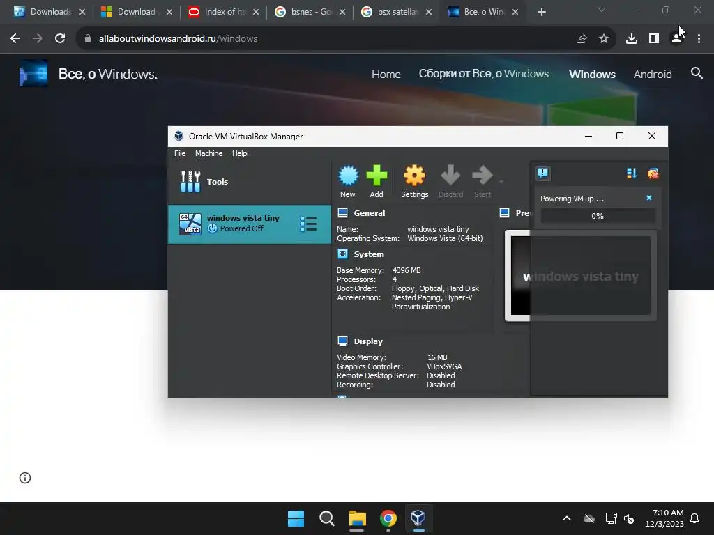The image size is (714, 535).
Task: Click the '4096 MB' base memory value
Action: (407, 270)
